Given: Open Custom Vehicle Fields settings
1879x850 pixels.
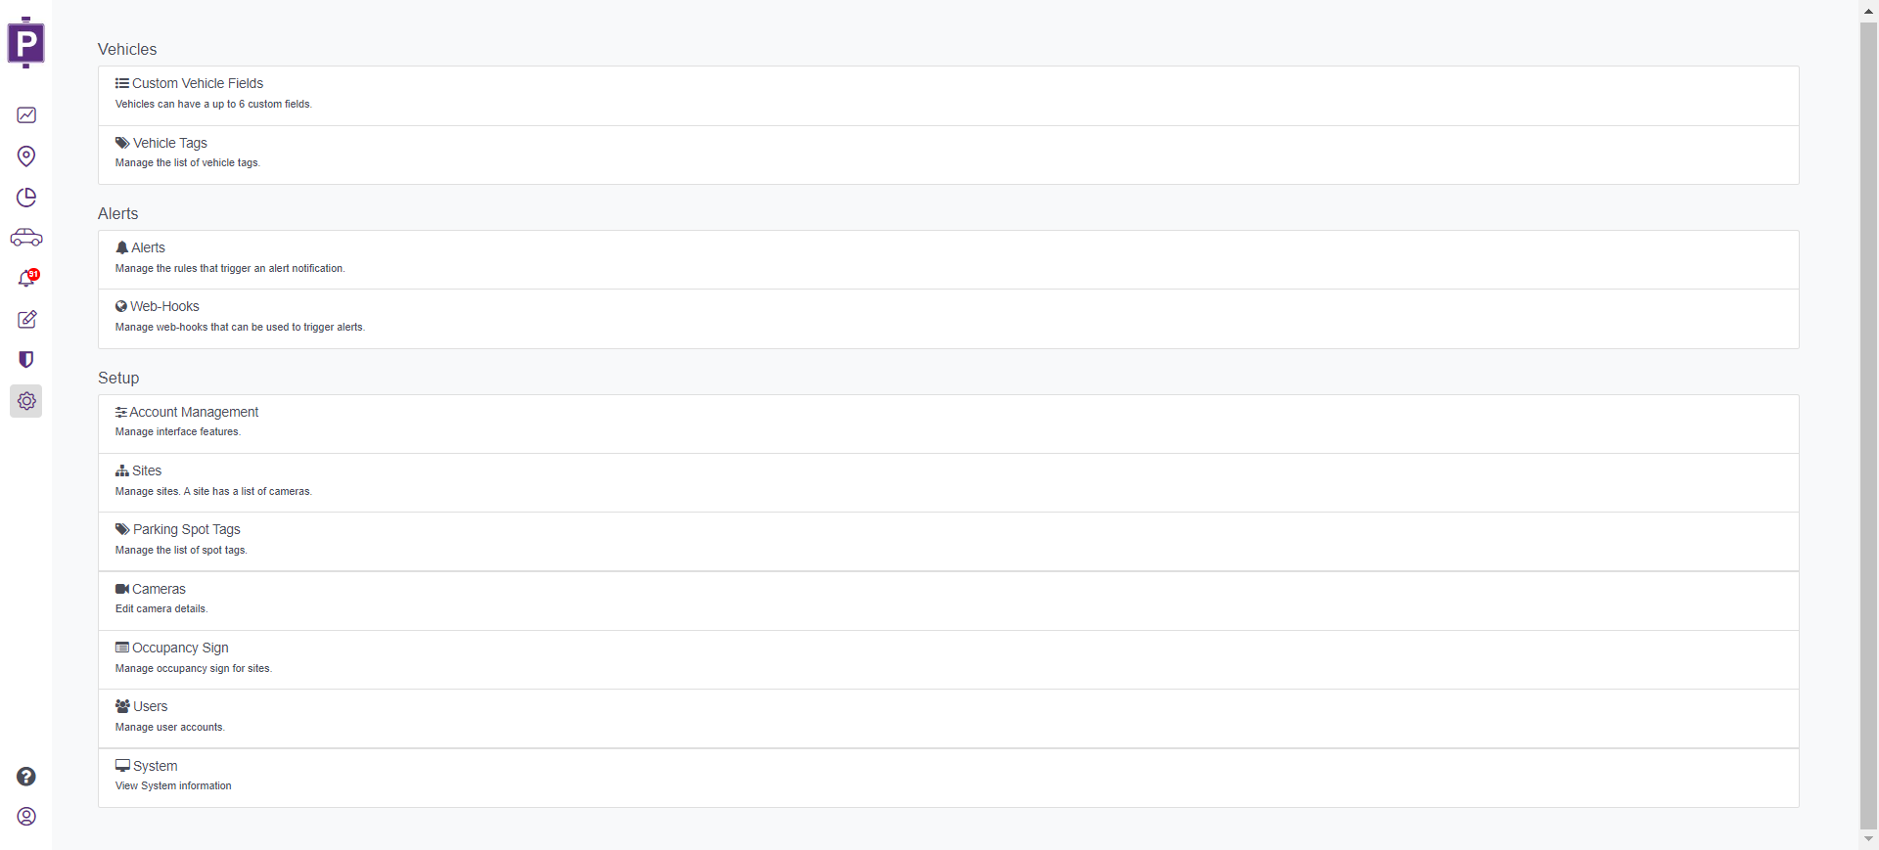Looking at the screenshot, I should (x=197, y=84).
